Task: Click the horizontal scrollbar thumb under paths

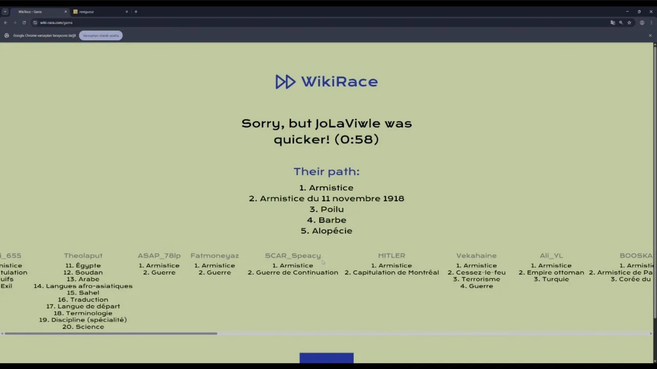Action: coord(110,334)
